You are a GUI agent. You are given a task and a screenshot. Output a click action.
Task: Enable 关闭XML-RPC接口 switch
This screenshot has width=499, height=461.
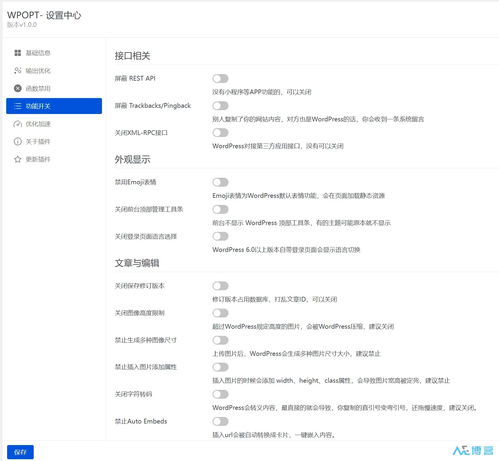point(220,133)
